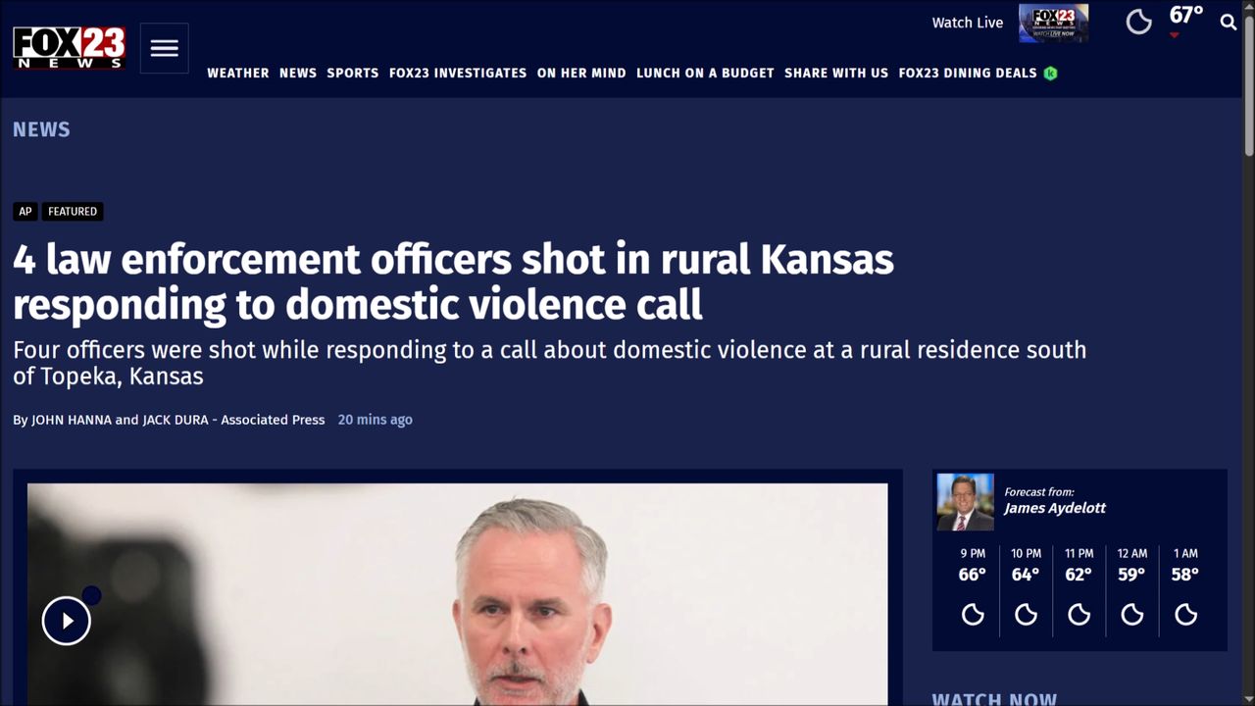
Task: Click the 1 AM forecast moon icon
Action: 1185,614
